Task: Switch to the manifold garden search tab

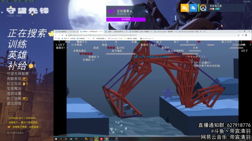Action: coord(165,31)
